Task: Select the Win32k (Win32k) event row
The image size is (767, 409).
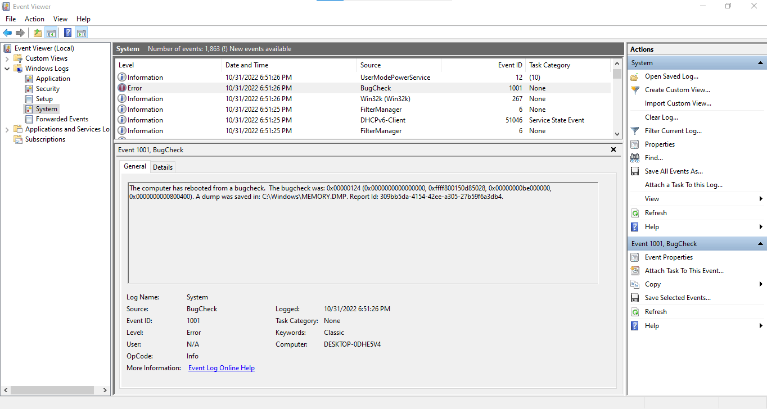Action: (363, 99)
